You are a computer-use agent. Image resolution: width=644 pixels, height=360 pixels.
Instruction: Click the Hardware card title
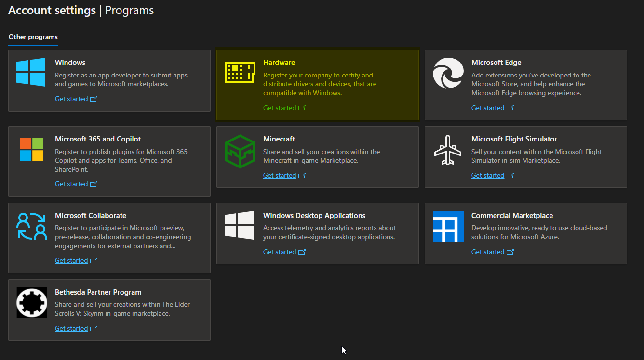pyautogui.click(x=279, y=63)
